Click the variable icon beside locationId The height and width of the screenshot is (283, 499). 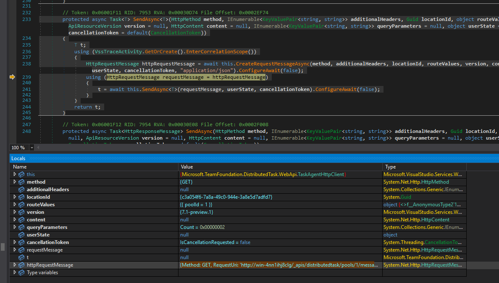pyautogui.click(x=21, y=197)
